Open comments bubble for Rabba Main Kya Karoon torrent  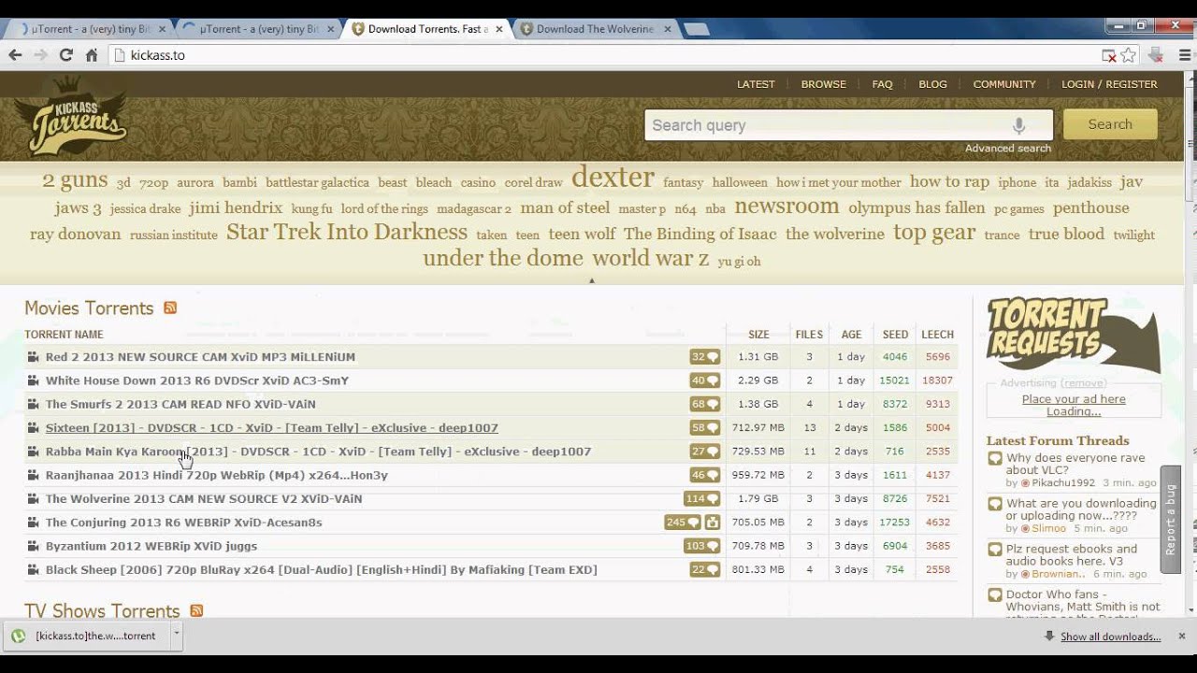pos(705,451)
